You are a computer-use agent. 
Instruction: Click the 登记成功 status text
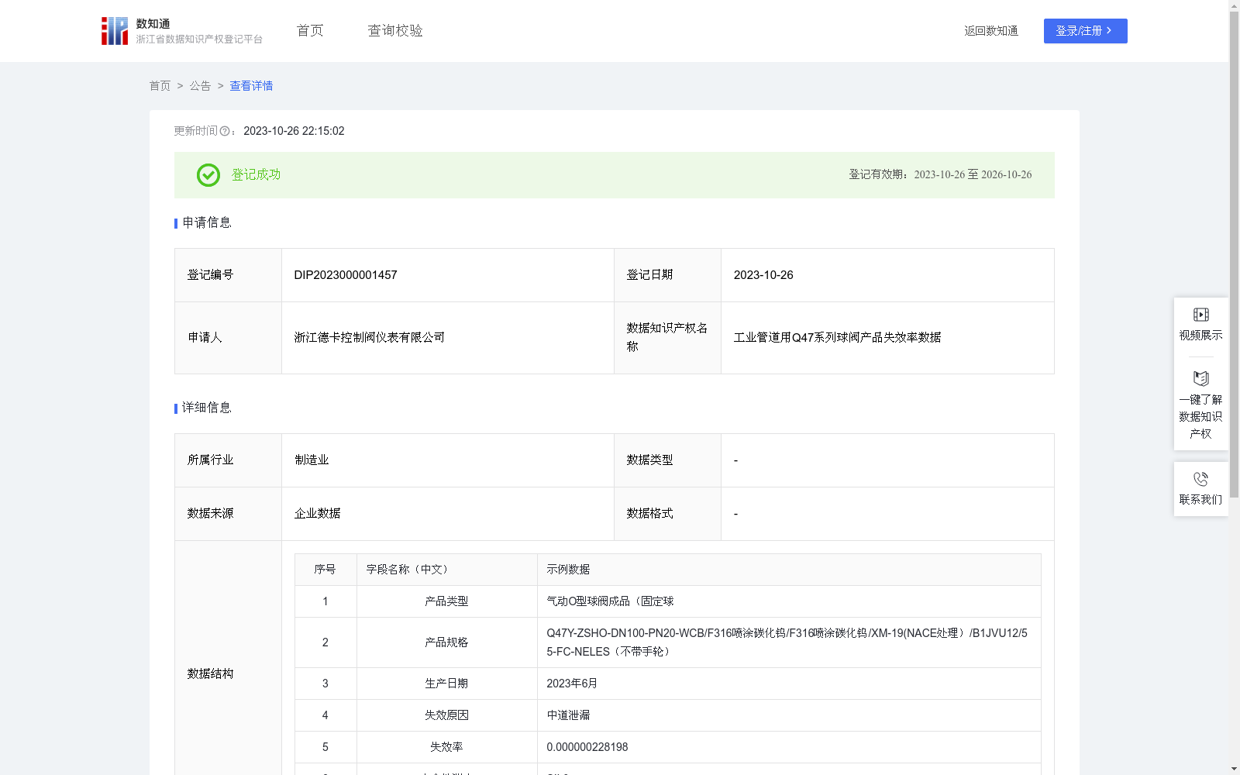click(256, 175)
